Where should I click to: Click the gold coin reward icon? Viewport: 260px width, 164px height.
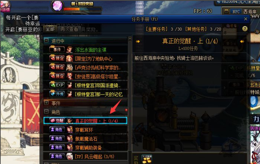pyautogui.click(x=147, y=159)
